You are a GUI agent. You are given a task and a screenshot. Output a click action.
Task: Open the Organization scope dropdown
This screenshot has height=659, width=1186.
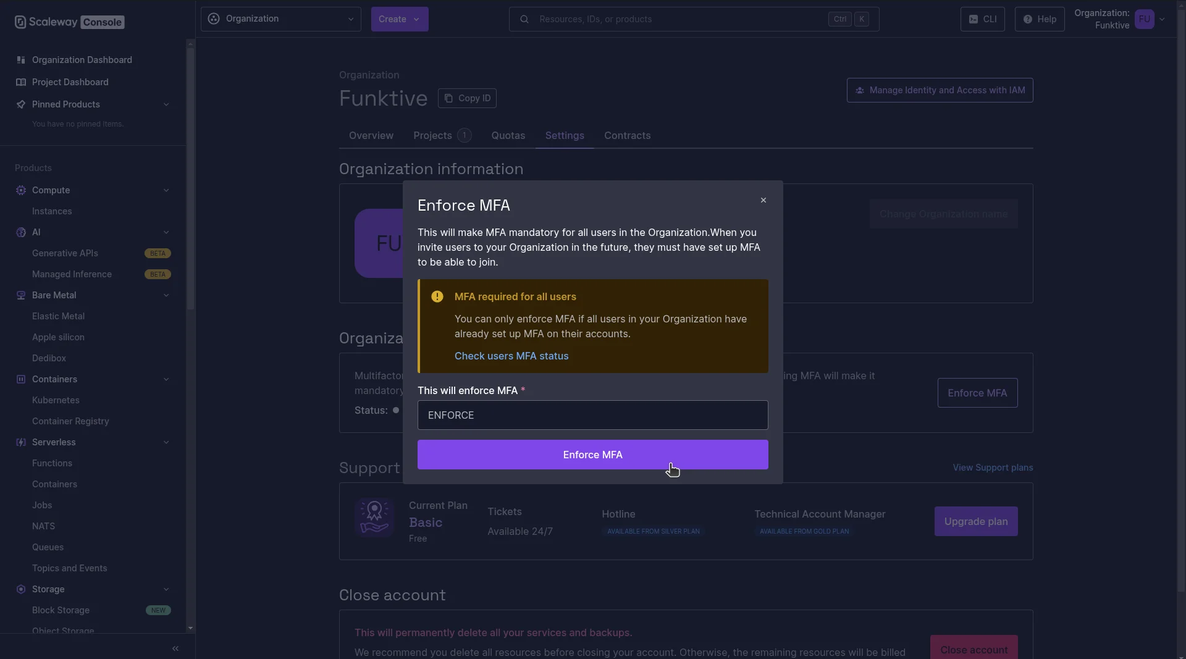[281, 19]
